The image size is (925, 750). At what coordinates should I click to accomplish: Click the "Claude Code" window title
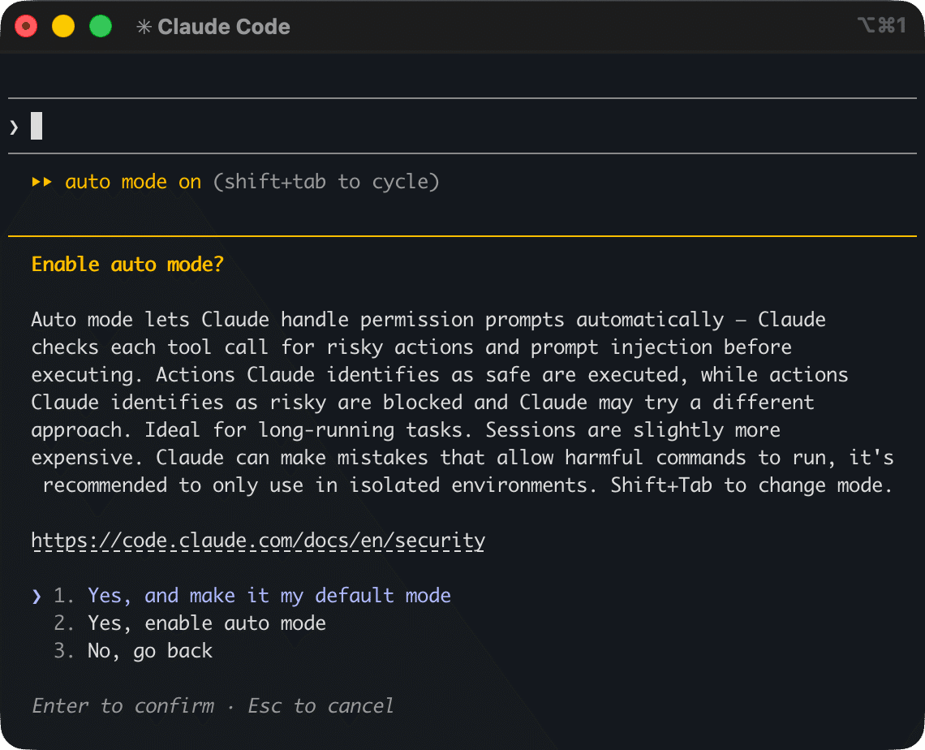(x=224, y=27)
